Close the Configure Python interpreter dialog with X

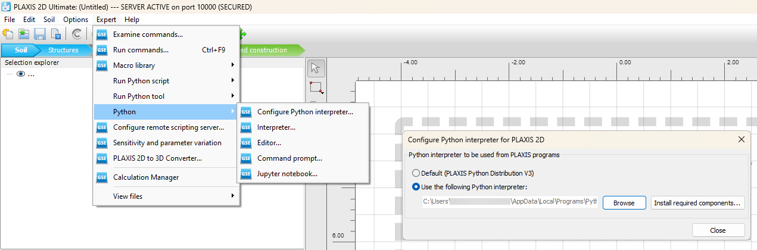pos(741,139)
